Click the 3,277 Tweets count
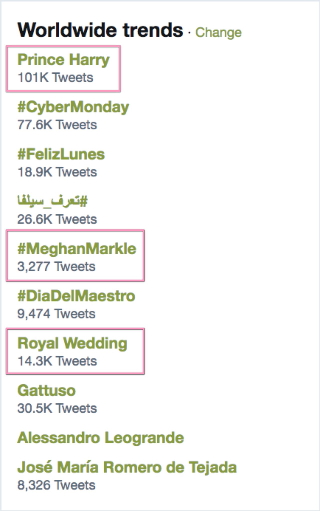320x511 pixels. (56, 267)
